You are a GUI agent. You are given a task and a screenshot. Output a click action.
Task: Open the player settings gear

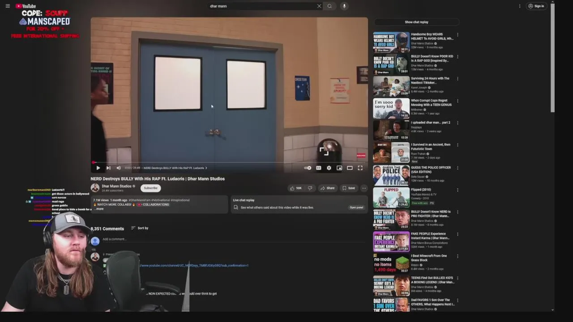click(329, 168)
